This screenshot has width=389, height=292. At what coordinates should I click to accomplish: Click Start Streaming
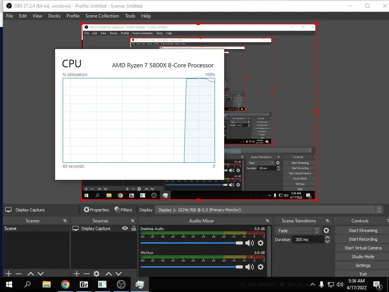pyautogui.click(x=363, y=230)
